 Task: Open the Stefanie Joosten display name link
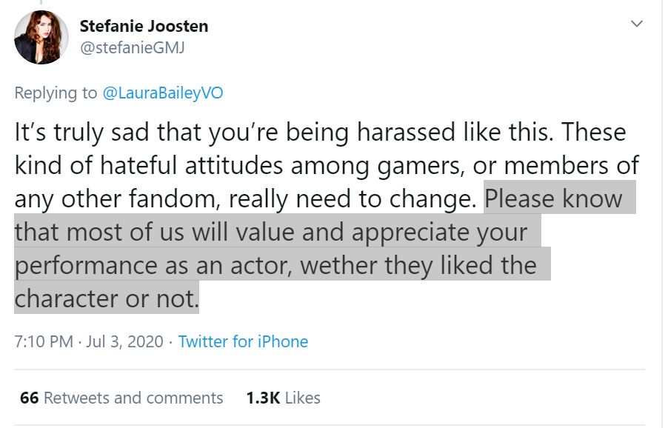(144, 27)
